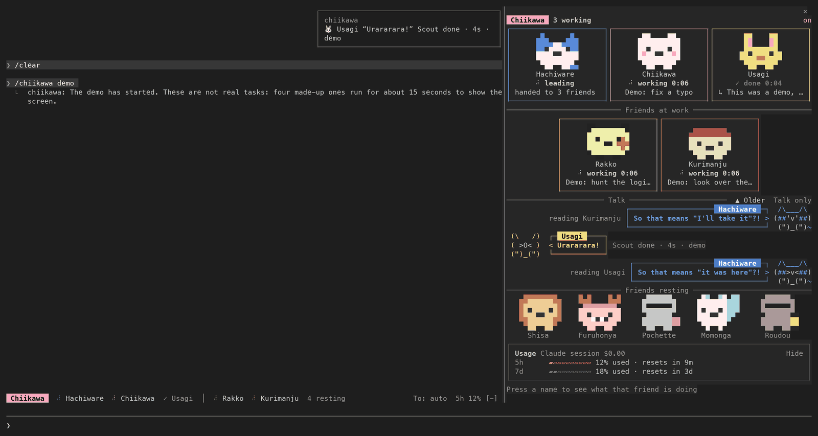Select the Chiikawa tab in bottom bar
This screenshot has width=818, height=436.
pyautogui.click(x=28, y=398)
